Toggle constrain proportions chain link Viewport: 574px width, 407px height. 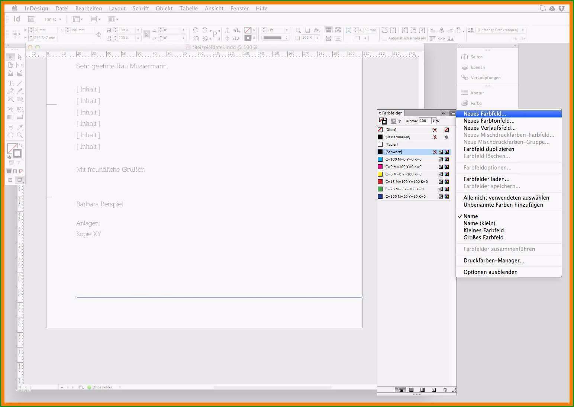146,34
